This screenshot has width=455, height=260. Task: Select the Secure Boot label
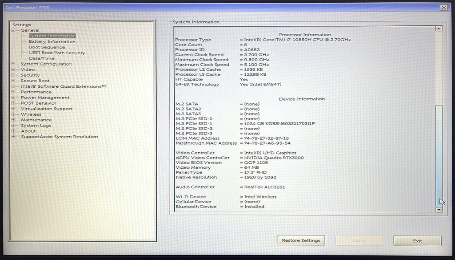(35, 81)
